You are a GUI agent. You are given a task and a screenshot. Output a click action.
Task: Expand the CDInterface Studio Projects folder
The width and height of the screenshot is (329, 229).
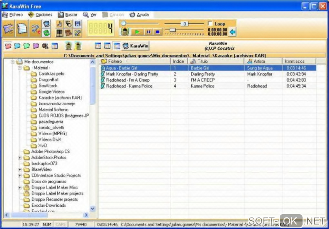pos(19,176)
